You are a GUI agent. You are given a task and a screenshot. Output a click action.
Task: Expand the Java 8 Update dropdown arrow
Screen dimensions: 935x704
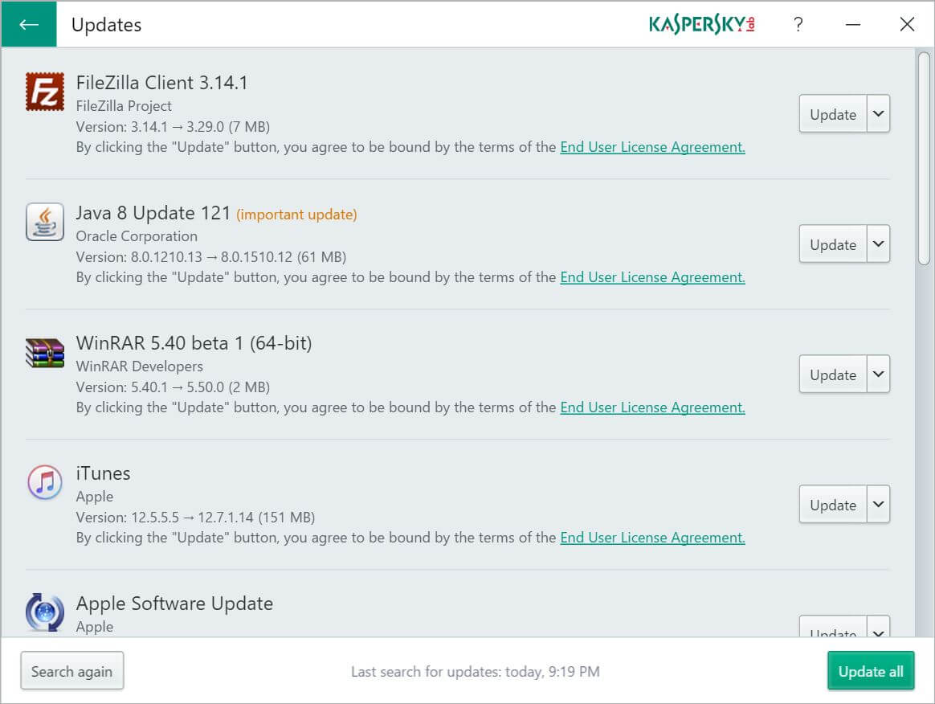pyautogui.click(x=878, y=244)
